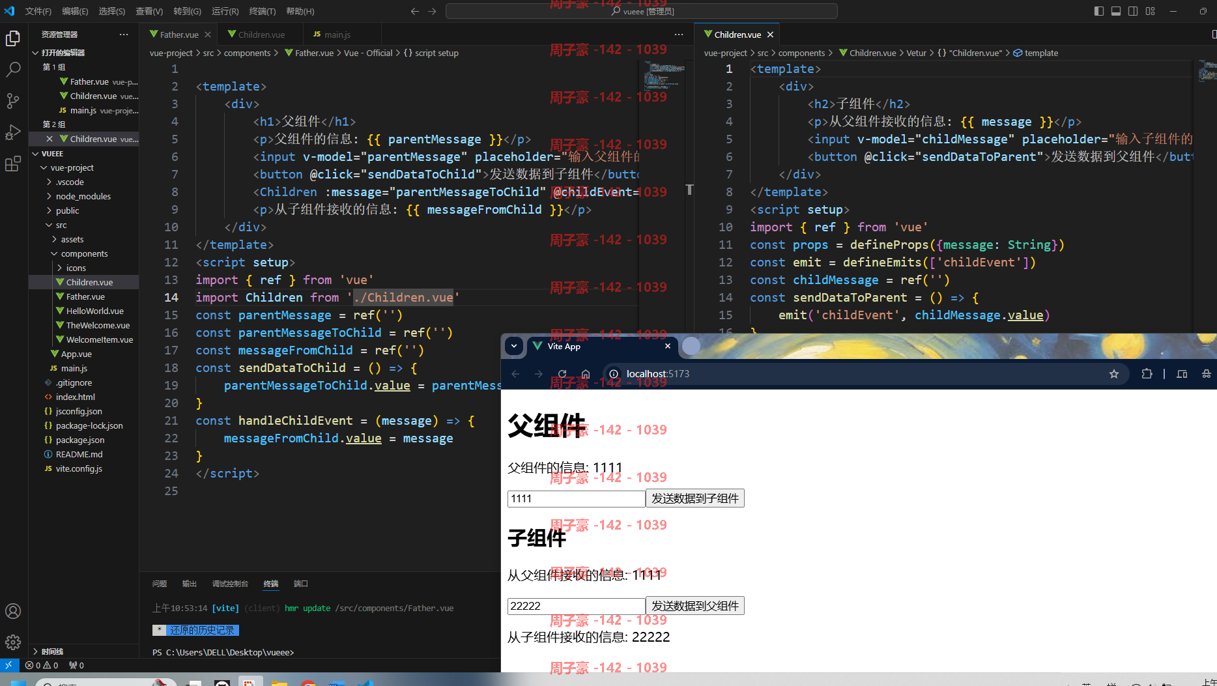
Task: Open the Accounts menu in activity bar
Action: pos(13,611)
